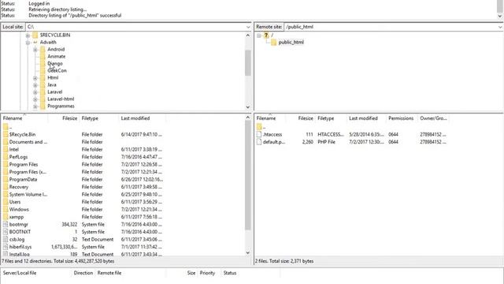504x284 pixels.
Task: Select the GeekCon folder in local tree
Action: tap(57, 70)
